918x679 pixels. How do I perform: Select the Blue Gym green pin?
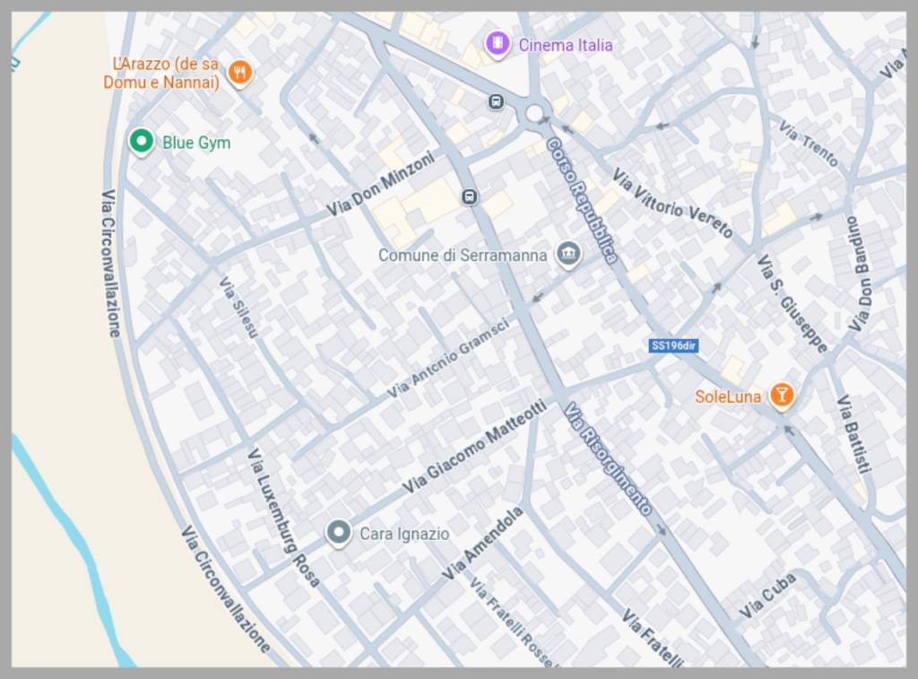click(x=140, y=141)
